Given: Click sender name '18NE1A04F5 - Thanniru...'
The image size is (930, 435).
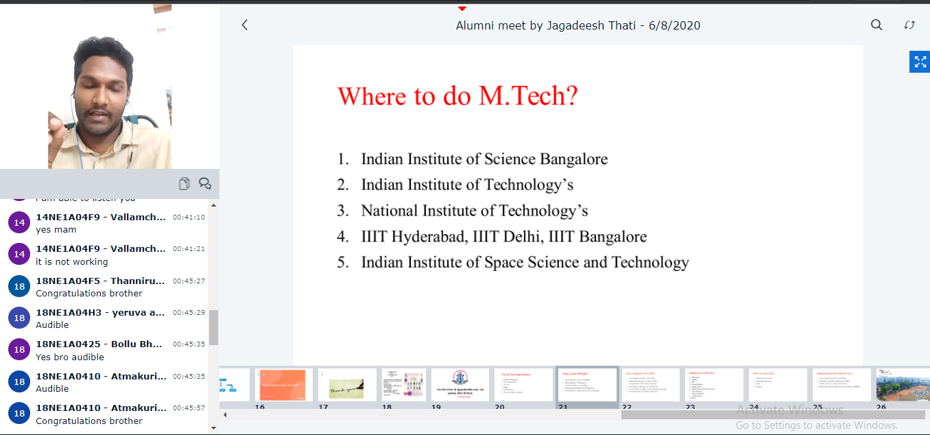Looking at the screenshot, I should 100,281.
